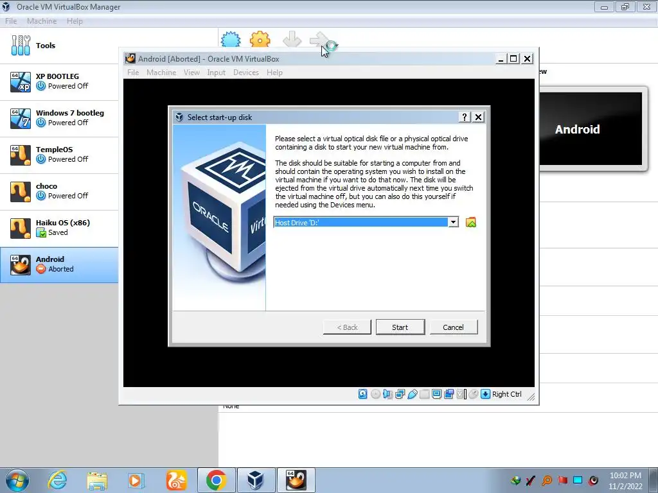Click the mouse integration status bar icon

474,394
